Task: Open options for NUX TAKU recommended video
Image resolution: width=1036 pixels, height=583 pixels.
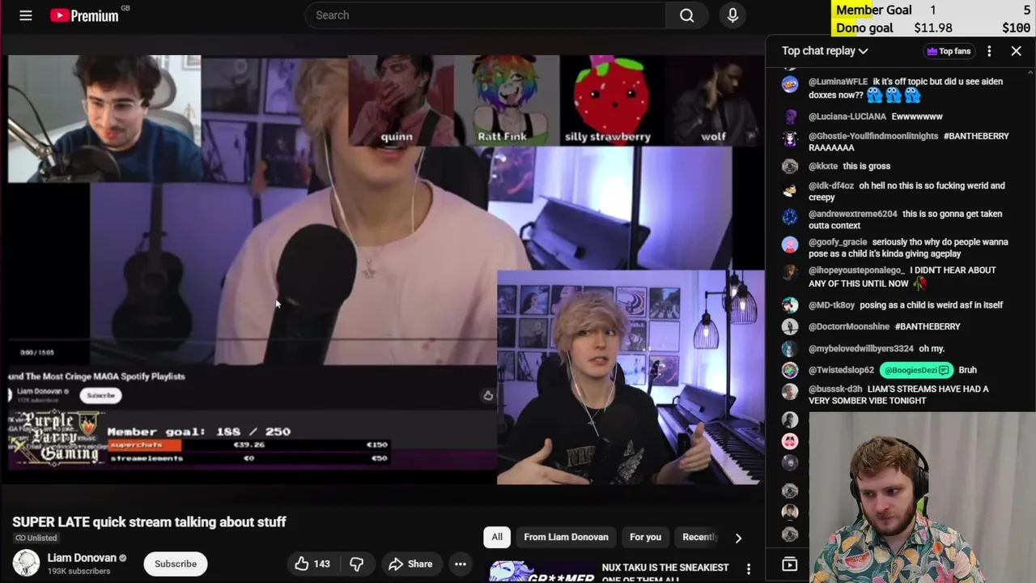Action: coord(749,569)
